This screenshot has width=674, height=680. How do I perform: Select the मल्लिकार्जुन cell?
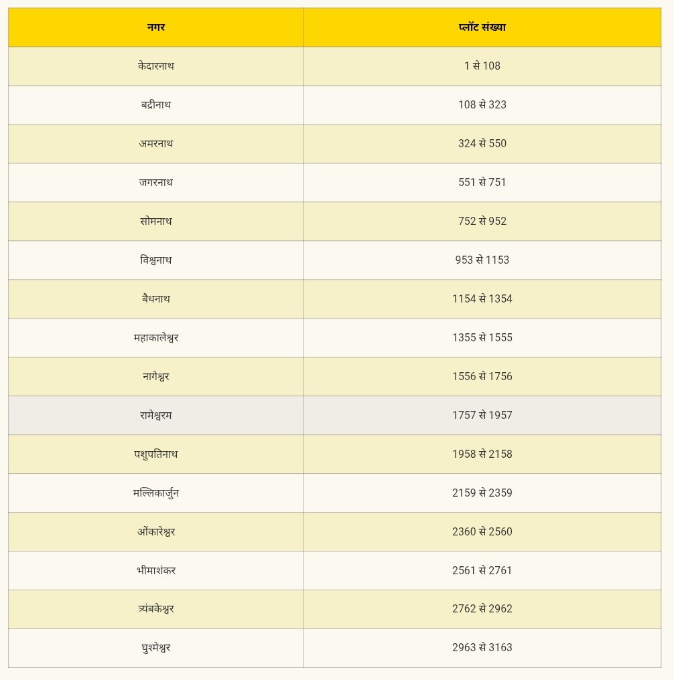(x=156, y=493)
